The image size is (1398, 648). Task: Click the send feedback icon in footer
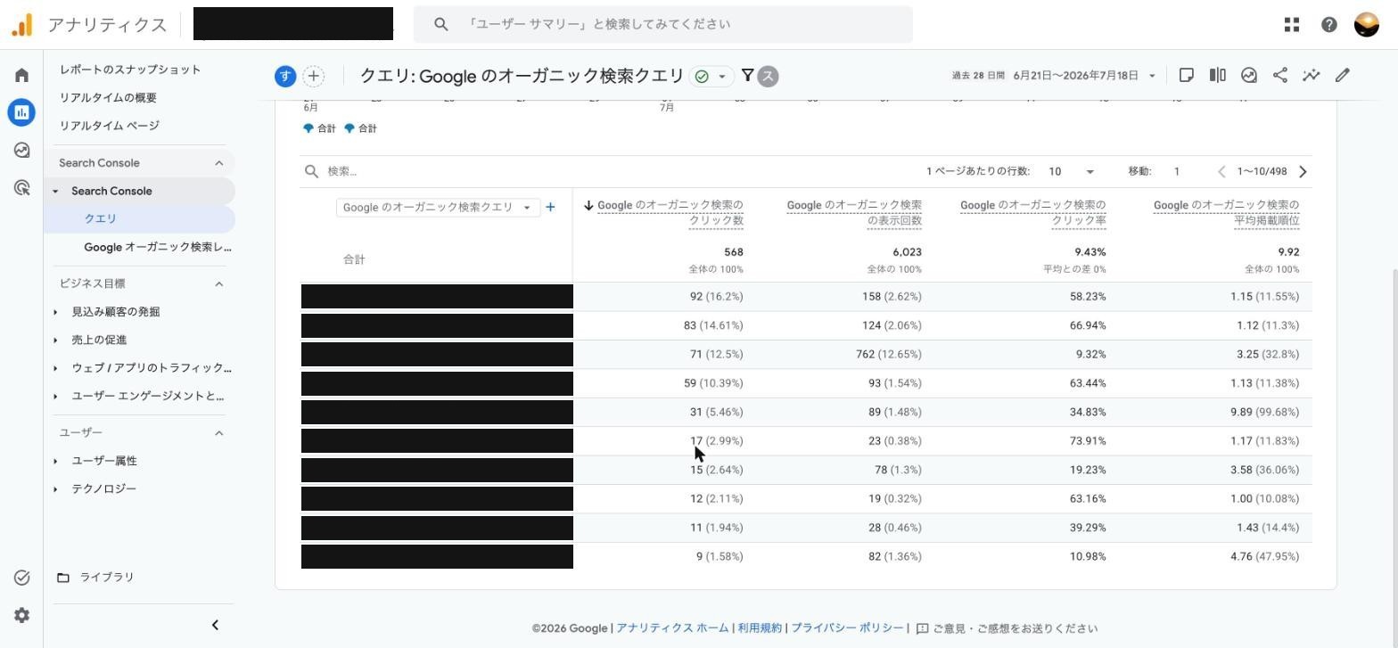coord(923,628)
